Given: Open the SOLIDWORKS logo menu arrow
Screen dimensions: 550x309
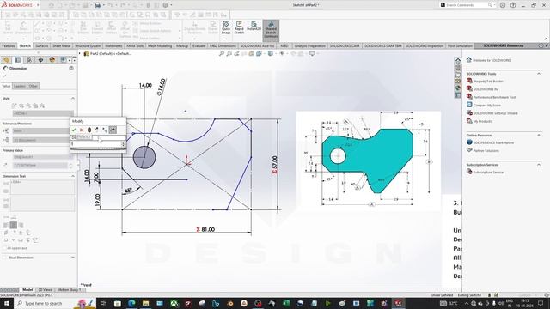Looking at the screenshot, I should pyautogui.click(x=38, y=5).
